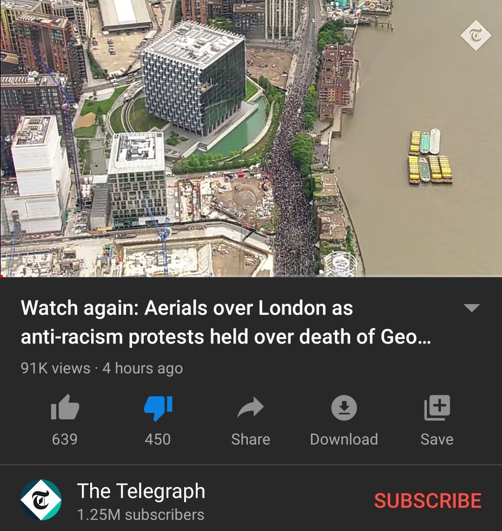Click the Share label text

250,439
